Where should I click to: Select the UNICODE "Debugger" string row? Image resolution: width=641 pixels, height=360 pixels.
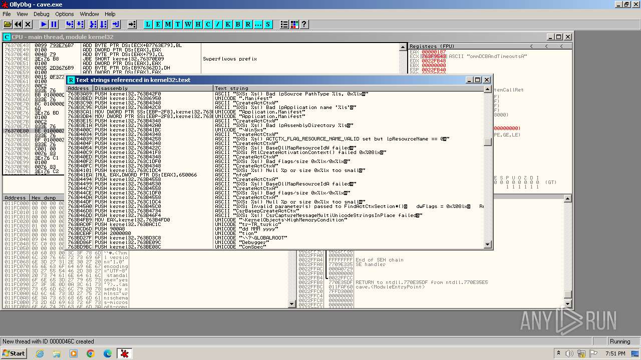275,242
